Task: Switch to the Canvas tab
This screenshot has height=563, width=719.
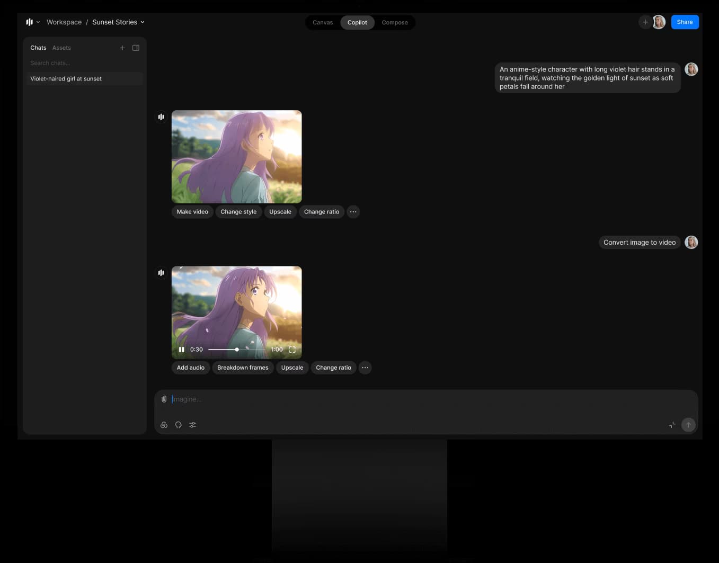Action: [323, 23]
